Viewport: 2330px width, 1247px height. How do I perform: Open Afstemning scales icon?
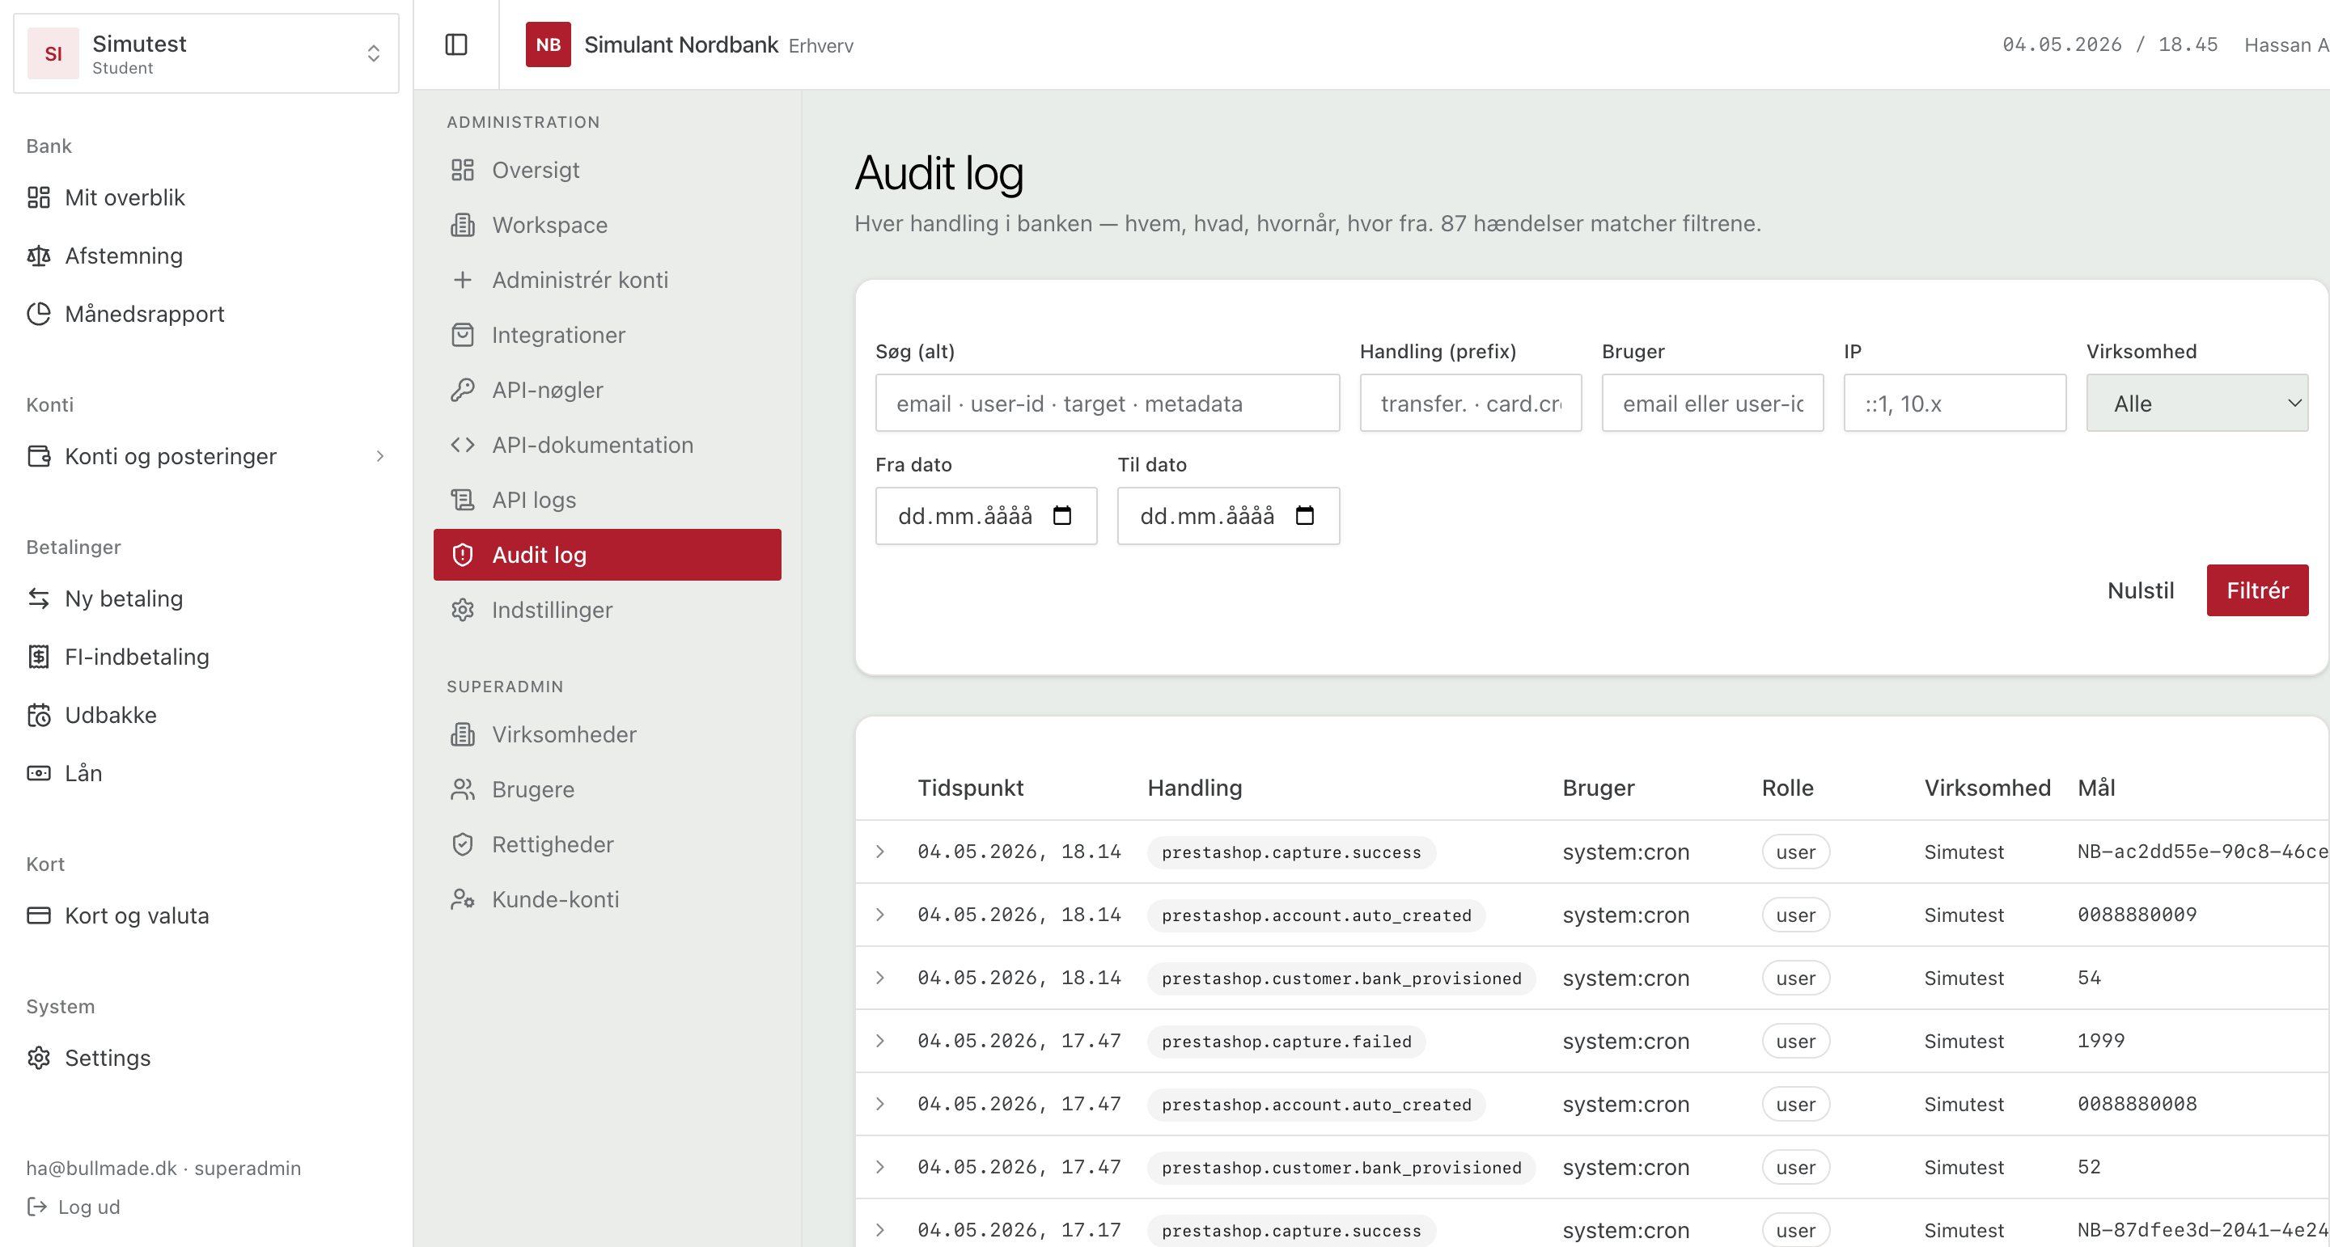coord(39,256)
